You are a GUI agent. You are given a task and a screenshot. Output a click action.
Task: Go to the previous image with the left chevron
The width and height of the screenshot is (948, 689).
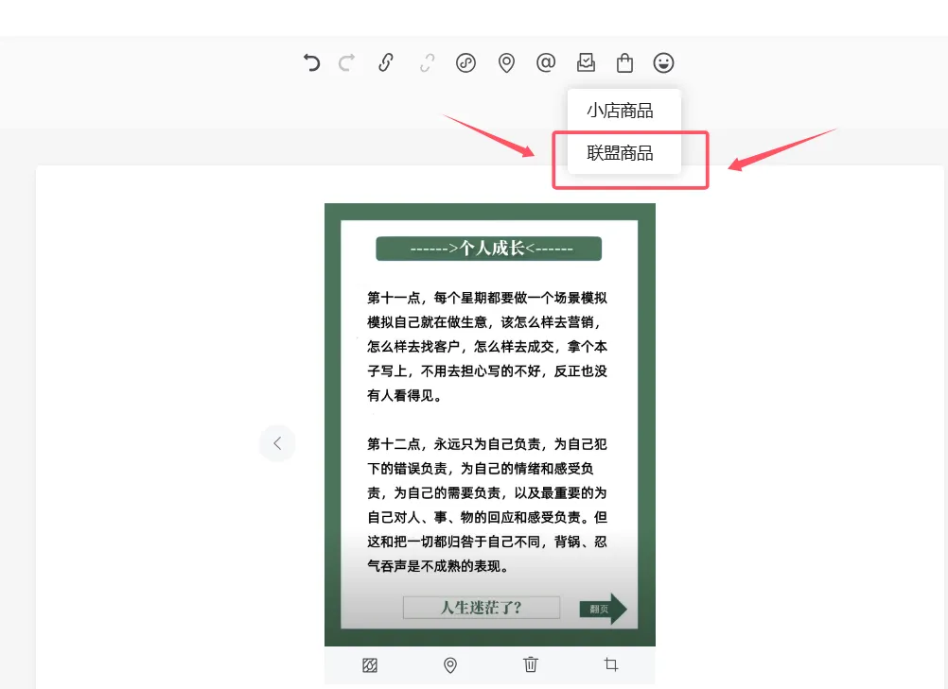click(276, 442)
